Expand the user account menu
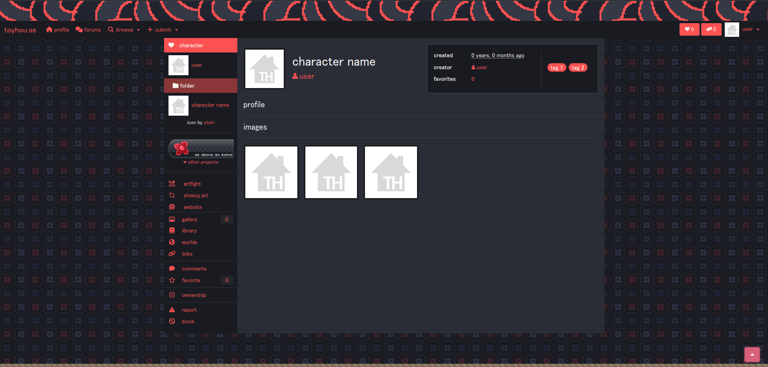Viewport: 768px width, 367px height. coord(750,29)
